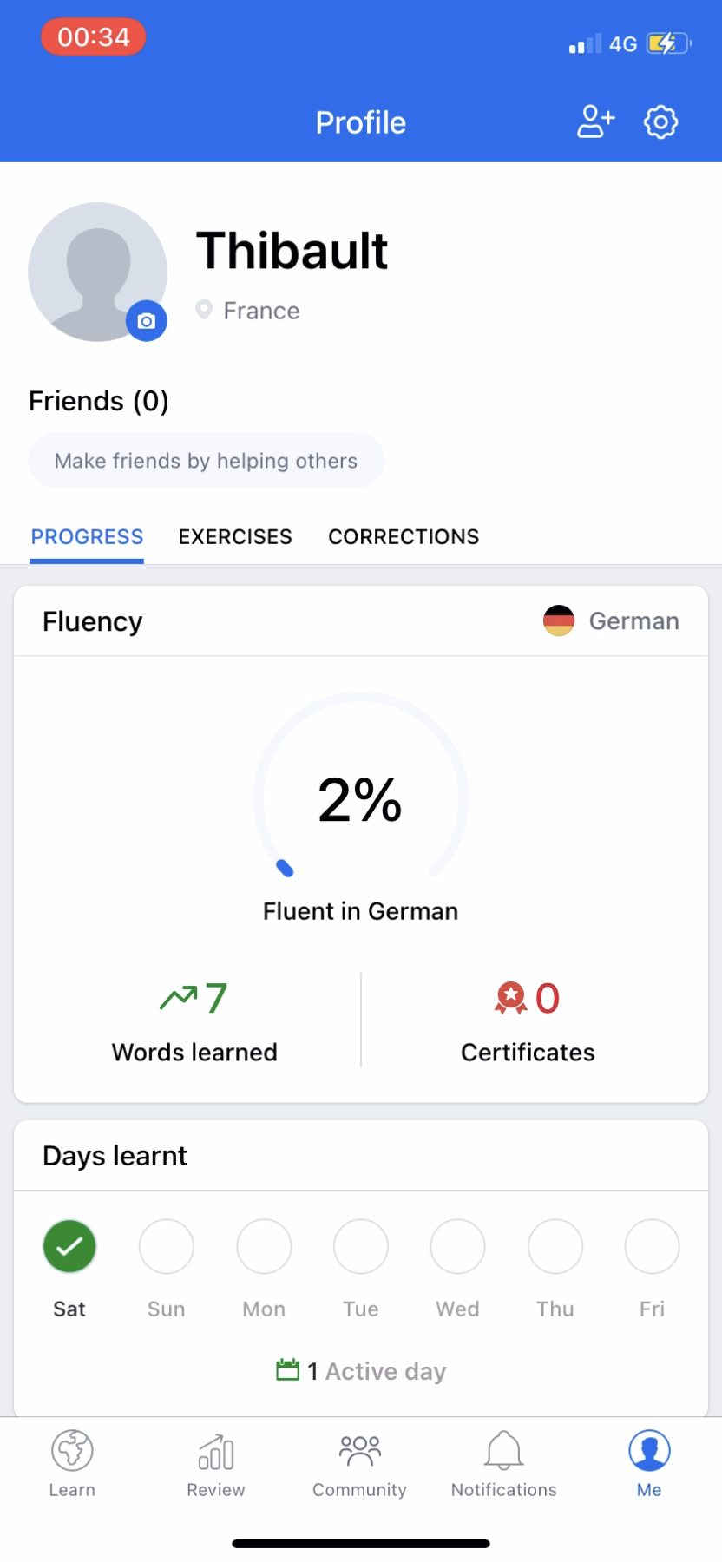Open the German language selector

[612, 621]
